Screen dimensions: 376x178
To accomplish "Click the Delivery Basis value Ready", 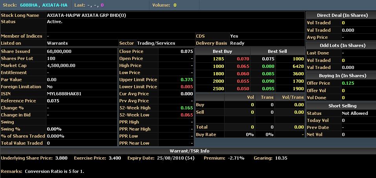I will [237, 43].
